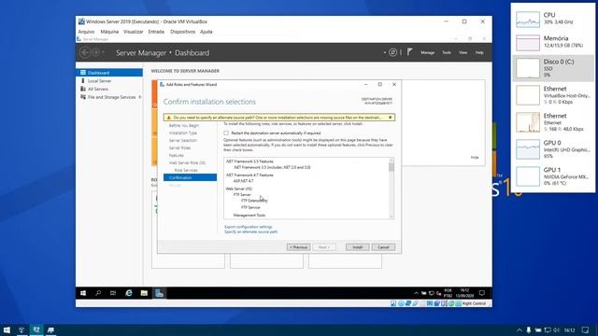Click the Server Manager forward navigation arrow
This screenshot has width=598, height=336.
click(x=96, y=52)
